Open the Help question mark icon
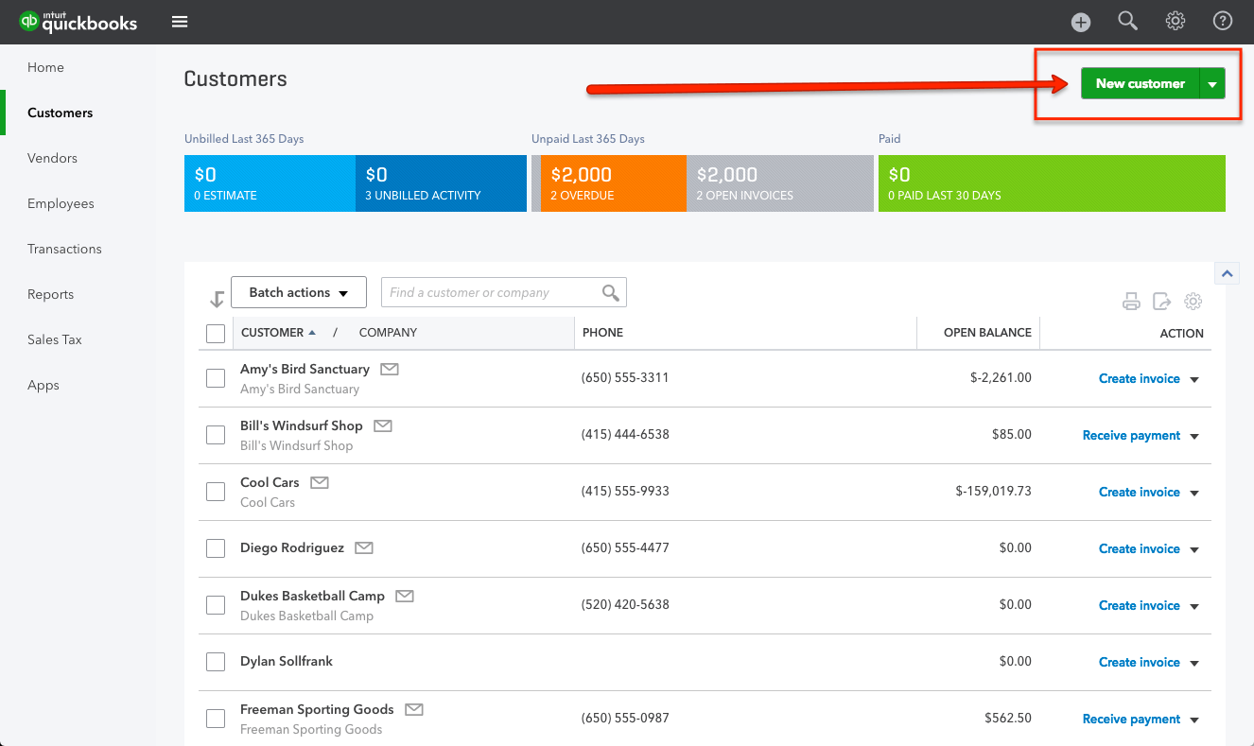 tap(1223, 21)
